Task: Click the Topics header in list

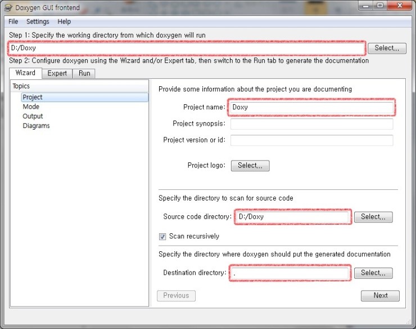Action: coord(80,86)
